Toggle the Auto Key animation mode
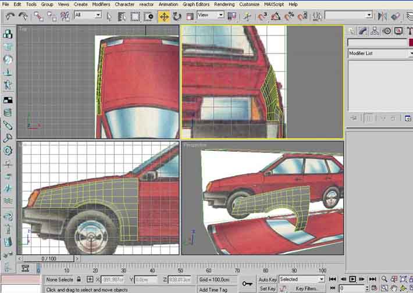This screenshot has width=413, height=293. click(267, 280)
